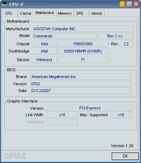
Task: Switch to the CPU tab
Action: [x=10, y=13]
